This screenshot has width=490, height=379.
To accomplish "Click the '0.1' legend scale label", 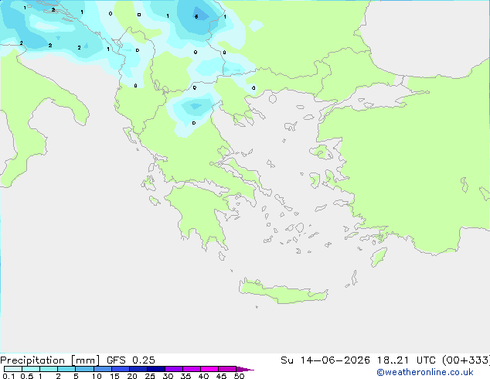I will click(9, 376).
